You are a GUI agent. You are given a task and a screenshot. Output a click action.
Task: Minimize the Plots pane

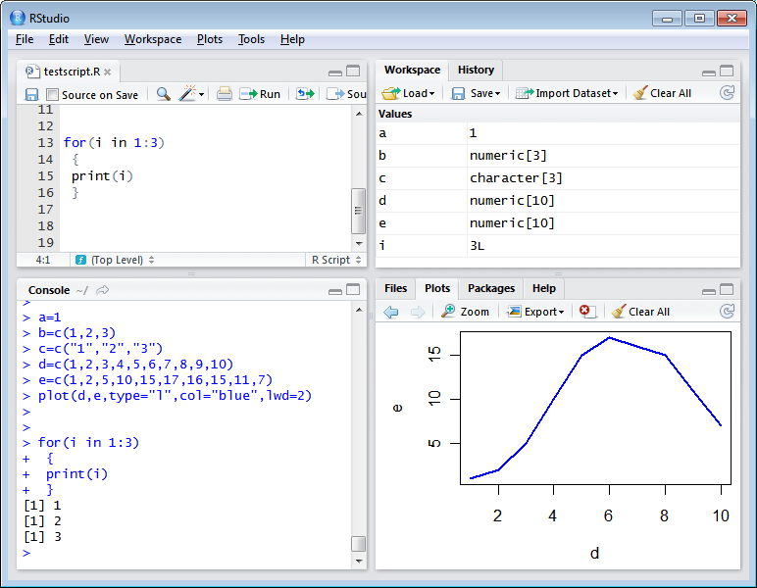709,291
